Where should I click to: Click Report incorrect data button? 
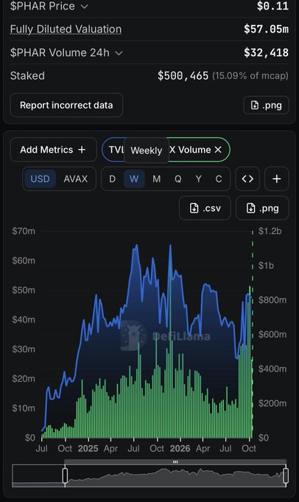(x=66, y=105)
